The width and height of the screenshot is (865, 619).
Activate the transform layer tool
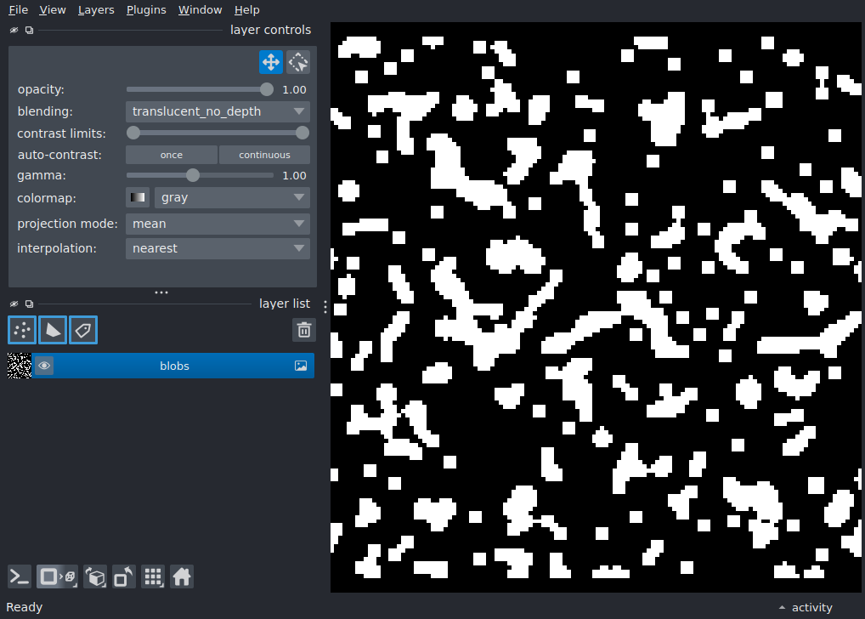tap(298, 62)
